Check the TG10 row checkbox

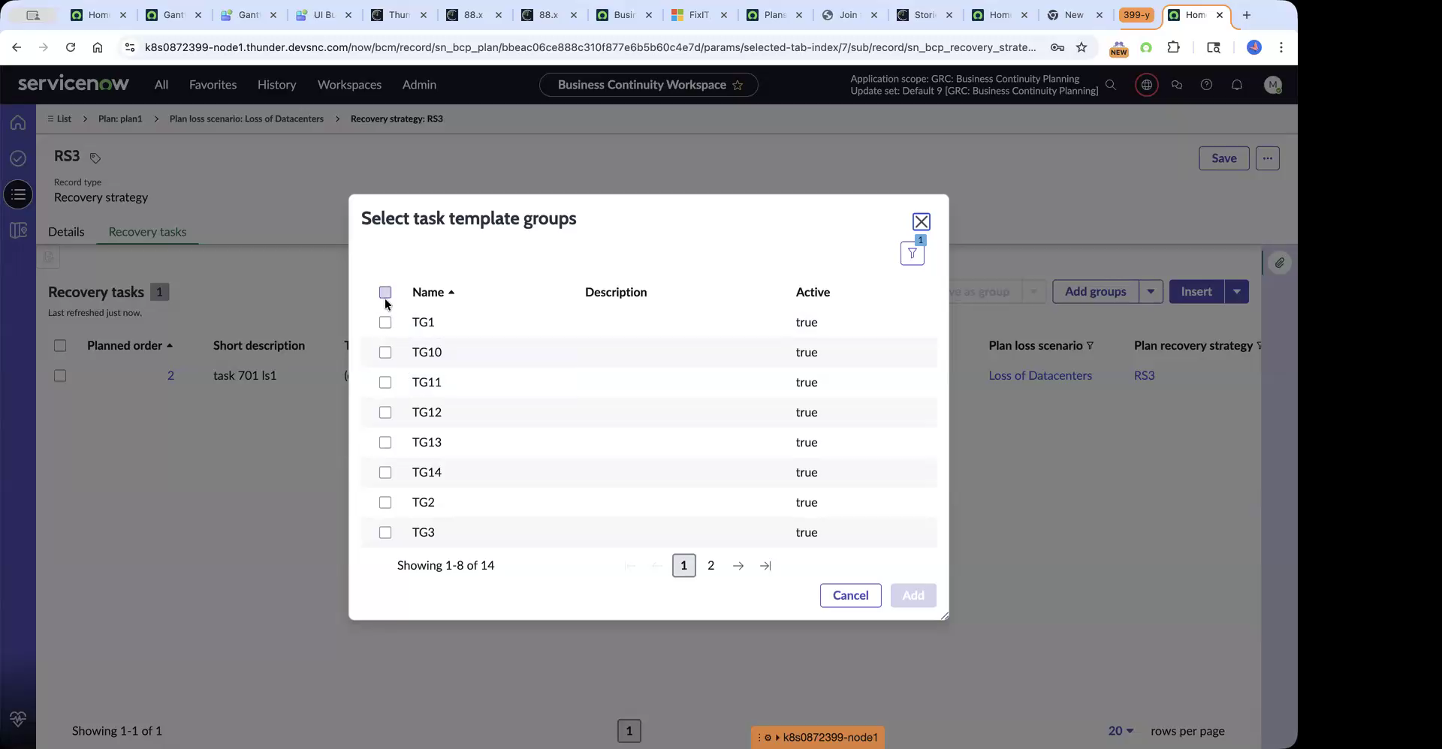385,352
